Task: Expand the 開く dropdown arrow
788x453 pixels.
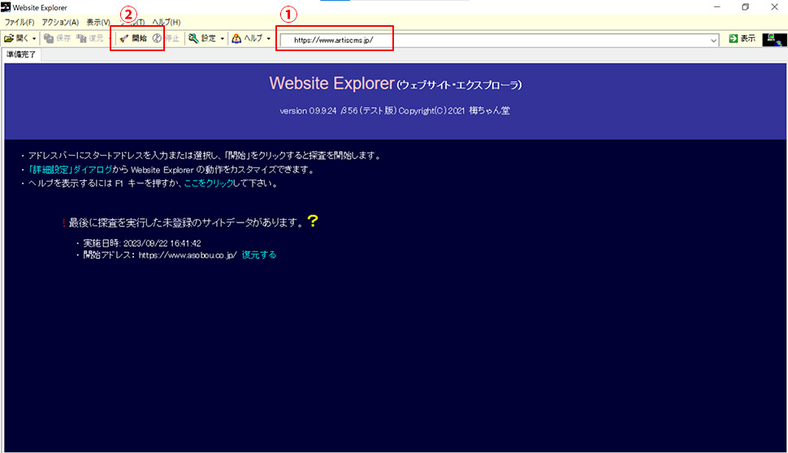Action: tap(34, 39)
